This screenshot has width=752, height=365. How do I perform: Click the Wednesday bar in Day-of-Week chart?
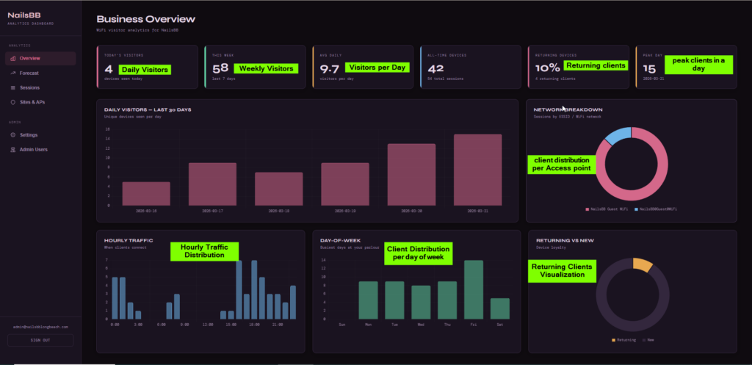tap(421, 302)
